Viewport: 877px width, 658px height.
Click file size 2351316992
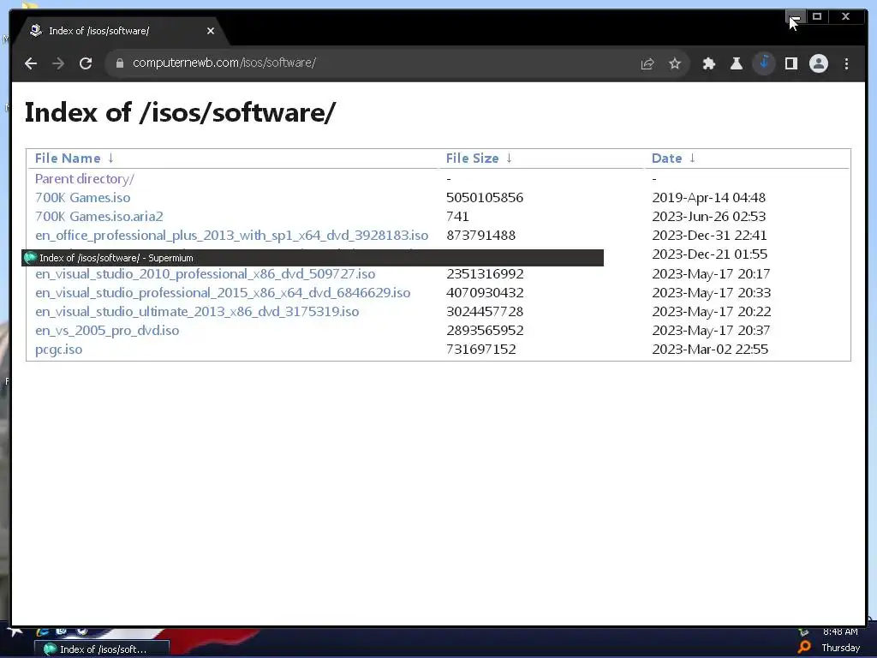pyautogui.click(x=485, y=274)
